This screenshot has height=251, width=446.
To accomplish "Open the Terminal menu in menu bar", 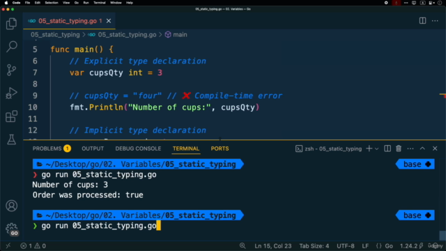I will click(x=100, y=3).
